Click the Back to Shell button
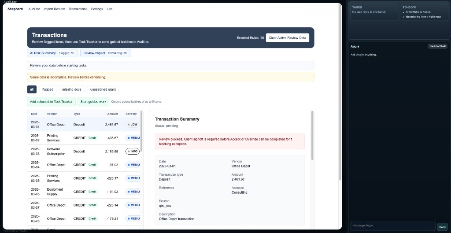451x233 pixels. [437, 46]
